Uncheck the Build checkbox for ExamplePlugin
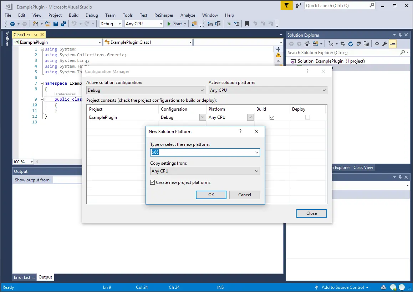The height and width of the screenshot is (292, 413). coord(272,117)
